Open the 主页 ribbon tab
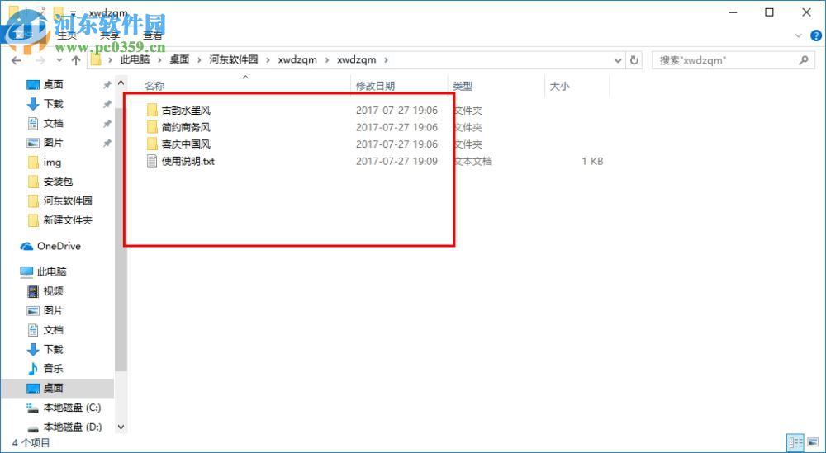This screenshot has height=453, width=826. pyautogui.click(x=67, y=35)
